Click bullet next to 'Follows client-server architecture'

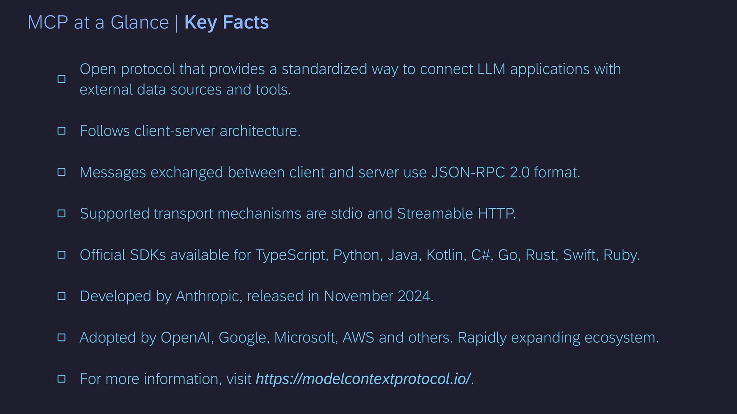[61, 131]
